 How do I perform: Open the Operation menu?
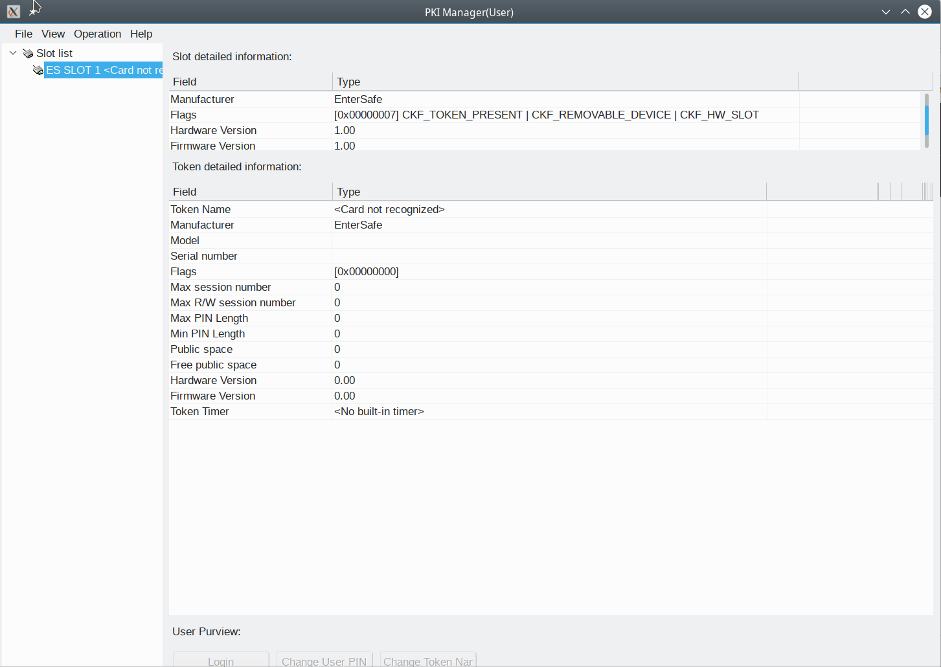(x=97, y=34)
